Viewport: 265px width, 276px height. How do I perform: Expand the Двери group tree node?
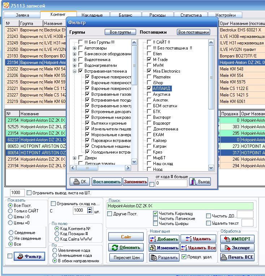point(75,158)
